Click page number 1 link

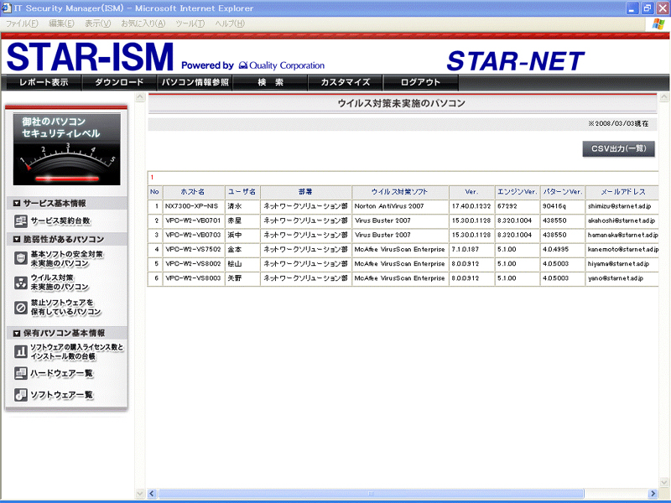(x=152, y=177)
